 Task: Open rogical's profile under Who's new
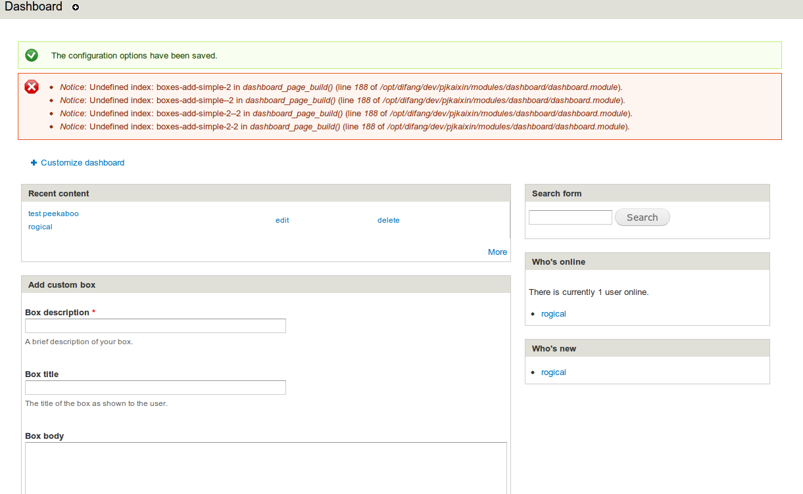click(554, 372)
